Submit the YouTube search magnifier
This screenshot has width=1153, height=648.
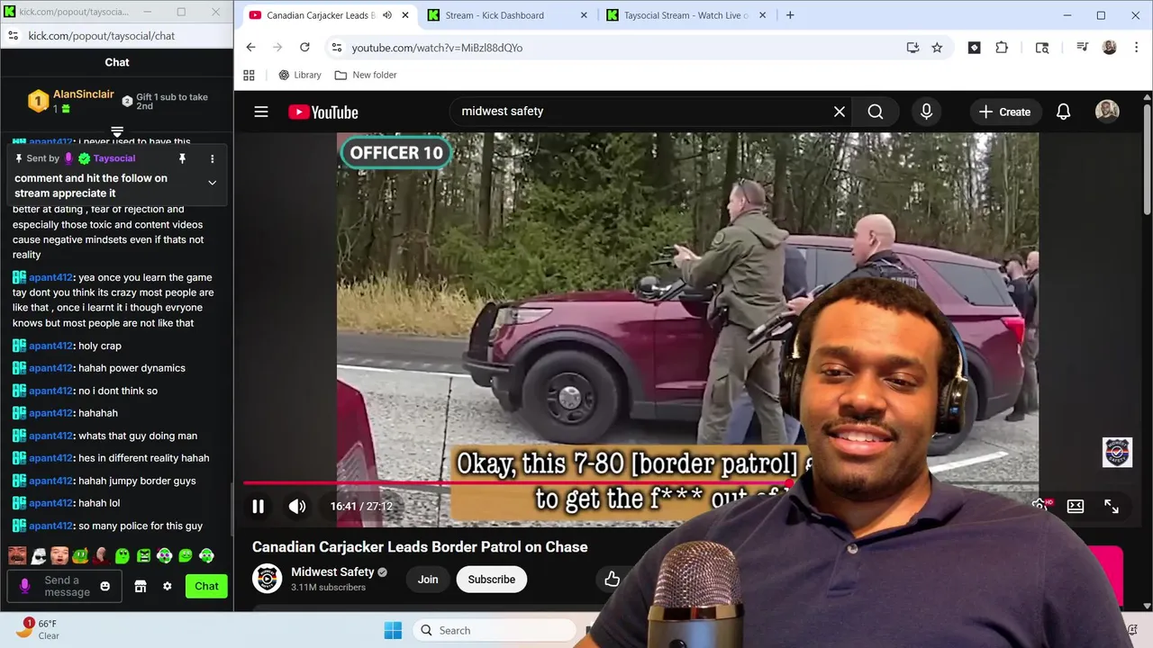(x=876, y=112)
